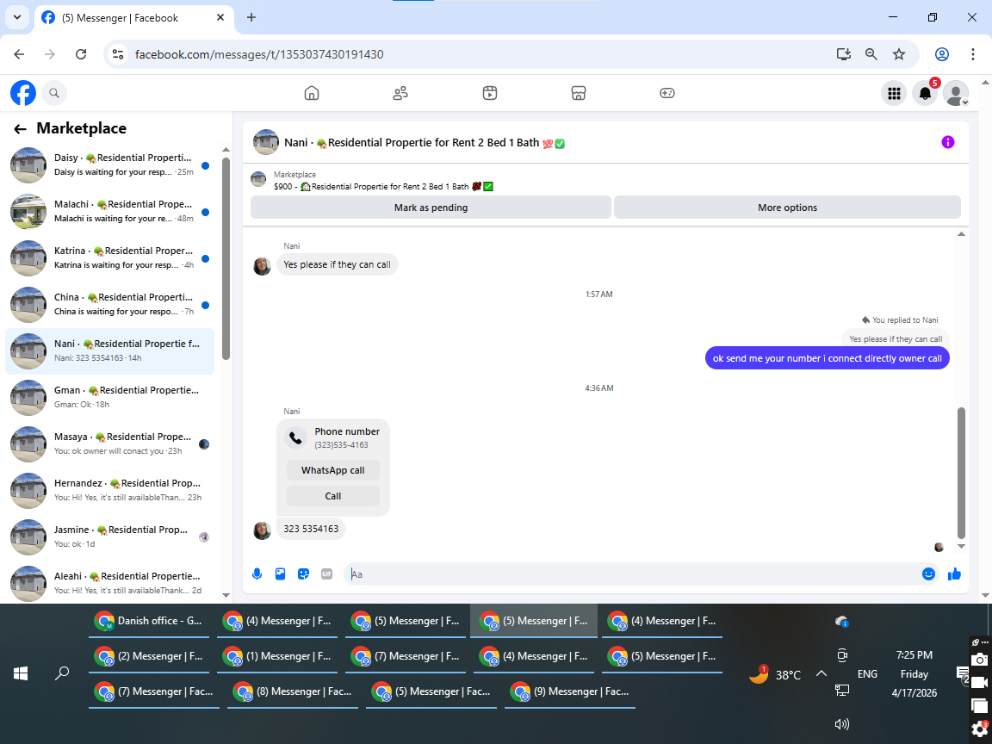Click the 'ok send me your number' message
The width and height of the screenshot is (992, 744).
pyautogui.click(x=827, y=358)
